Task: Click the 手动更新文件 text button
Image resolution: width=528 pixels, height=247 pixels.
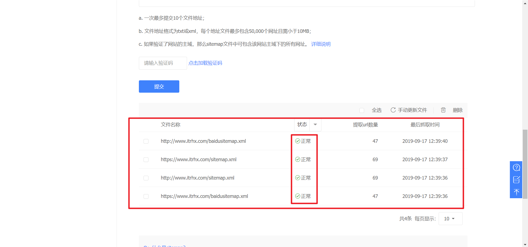Action: tap(412, 110)
